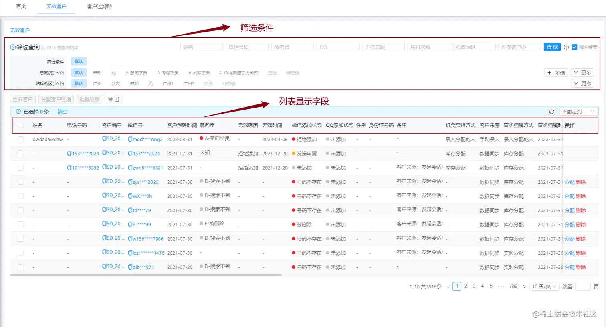Click the blue 查询 button
This screenshot has height=327, width=606.
552,47
